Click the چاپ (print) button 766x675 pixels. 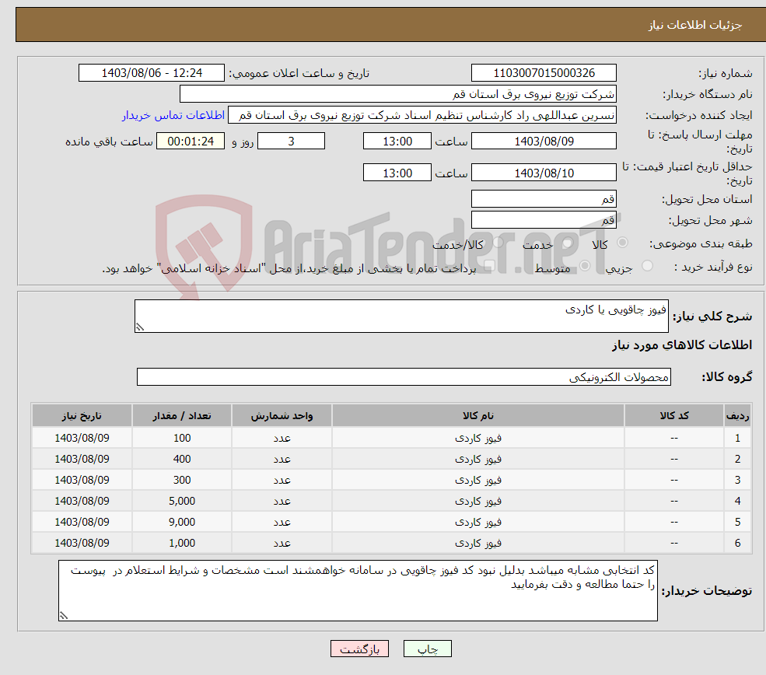[x=428, y=649]
